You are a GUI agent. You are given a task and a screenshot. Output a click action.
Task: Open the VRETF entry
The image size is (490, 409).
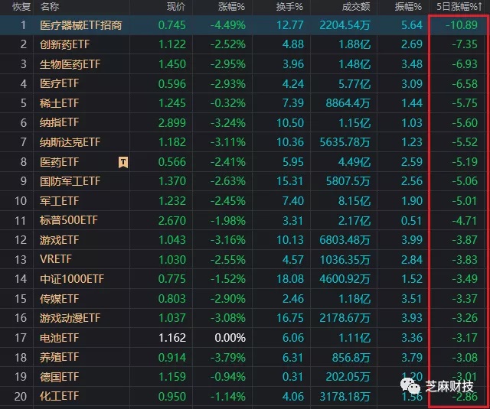point(56,259)
